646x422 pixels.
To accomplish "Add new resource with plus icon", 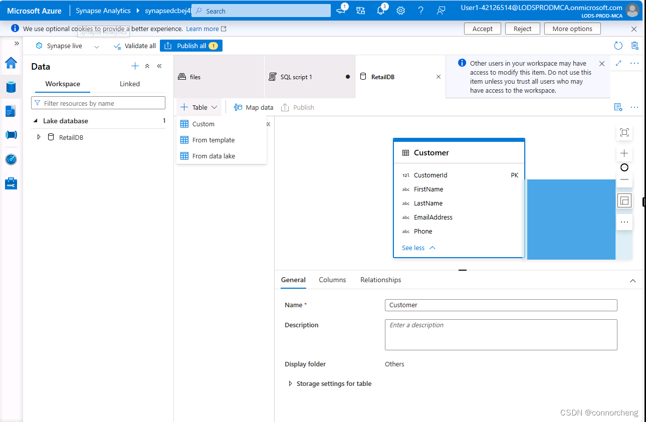I will point(135,66).
